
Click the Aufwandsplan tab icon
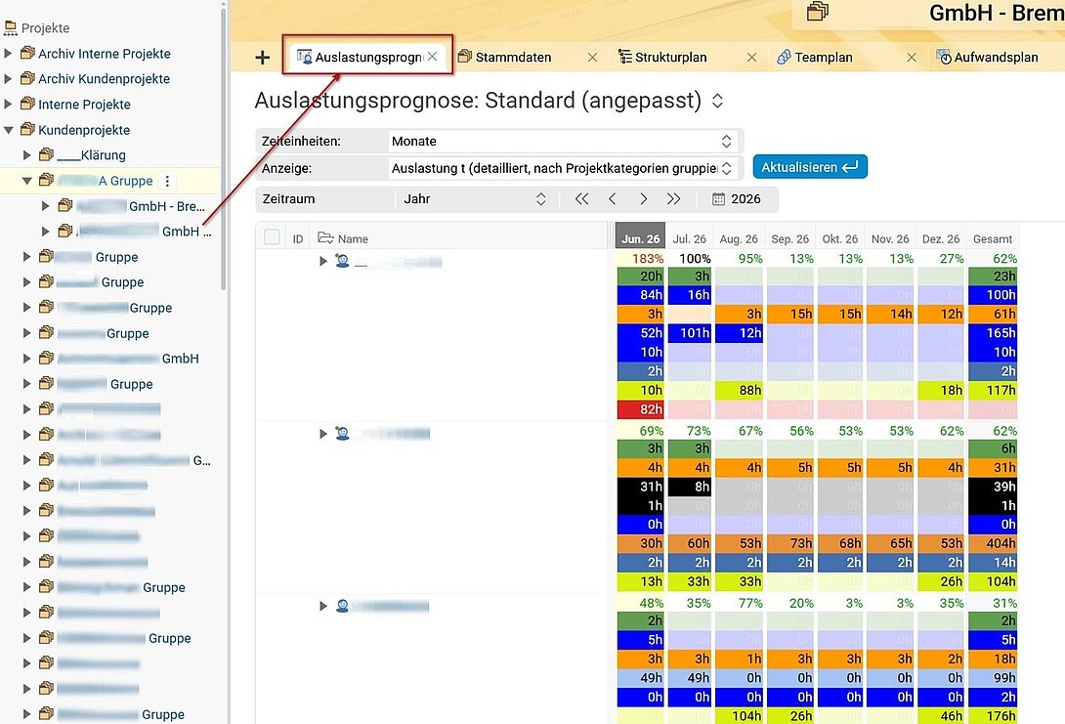944,57
